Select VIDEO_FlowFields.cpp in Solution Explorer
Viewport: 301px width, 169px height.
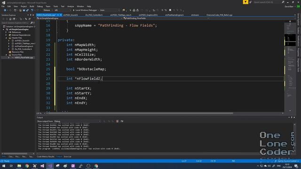click(24, 57)
